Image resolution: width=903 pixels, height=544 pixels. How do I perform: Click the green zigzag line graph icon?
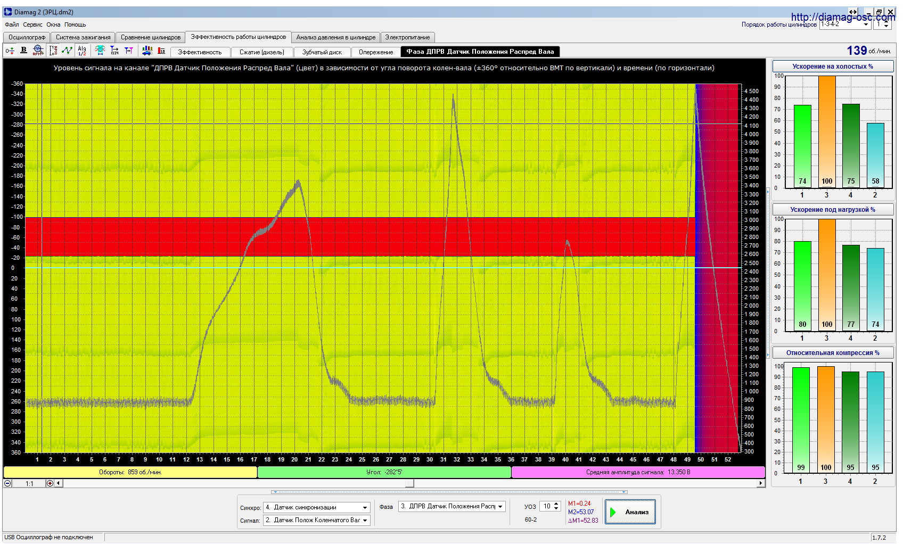point(67,50)
